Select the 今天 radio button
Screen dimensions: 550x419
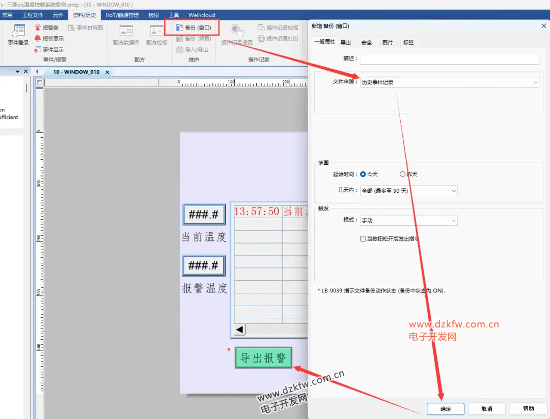point(363,174)
